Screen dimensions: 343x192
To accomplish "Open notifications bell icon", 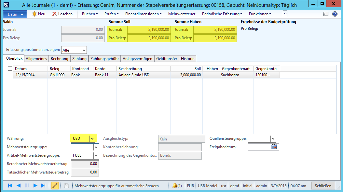I will [175, 186].
